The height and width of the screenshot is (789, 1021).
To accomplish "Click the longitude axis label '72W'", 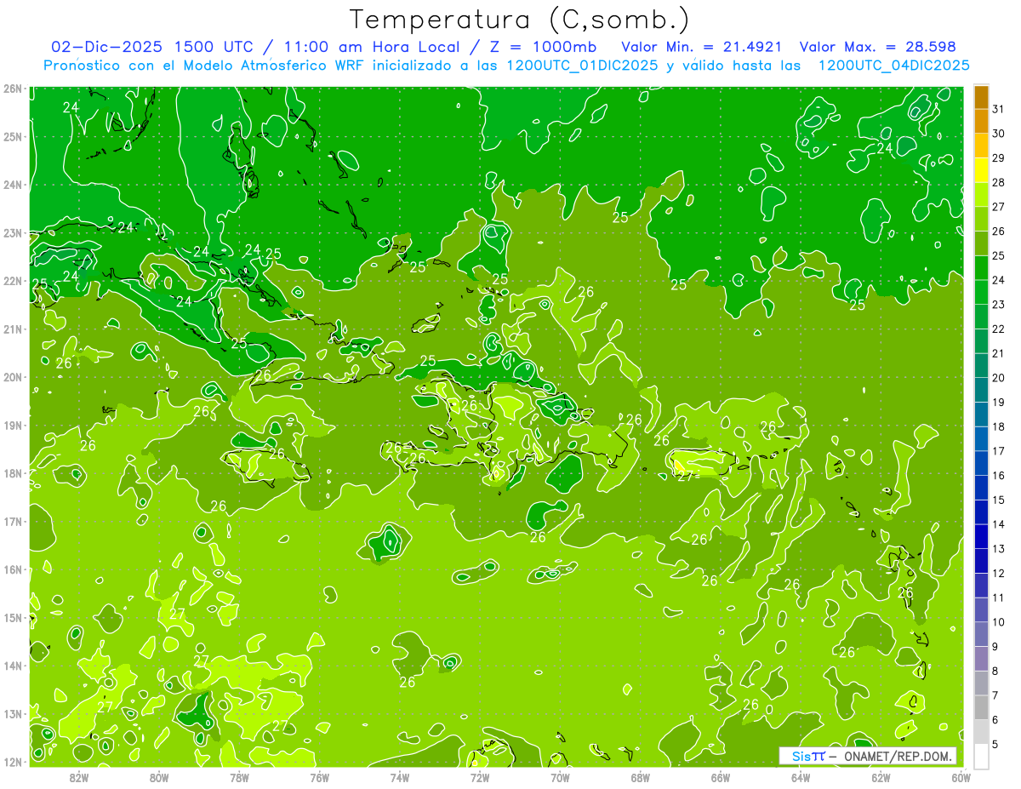I will pos(480,778).
